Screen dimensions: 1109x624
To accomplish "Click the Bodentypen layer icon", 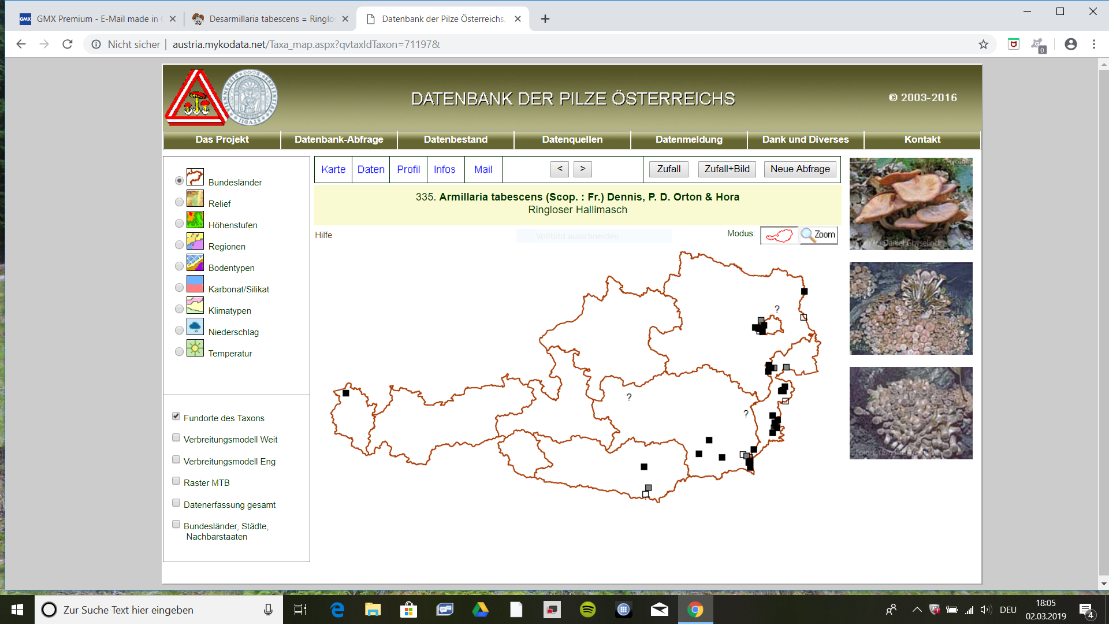I will tap(195, 263).
